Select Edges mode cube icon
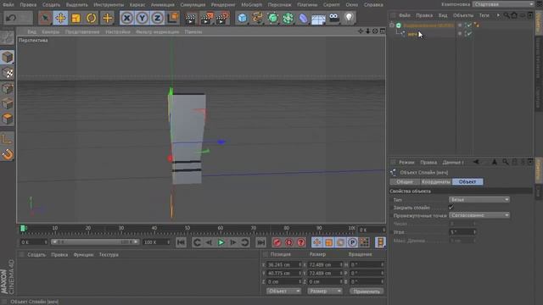 8,103
